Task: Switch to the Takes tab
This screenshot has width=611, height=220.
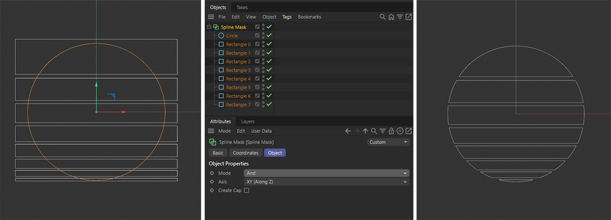Action: coord(242,7)
